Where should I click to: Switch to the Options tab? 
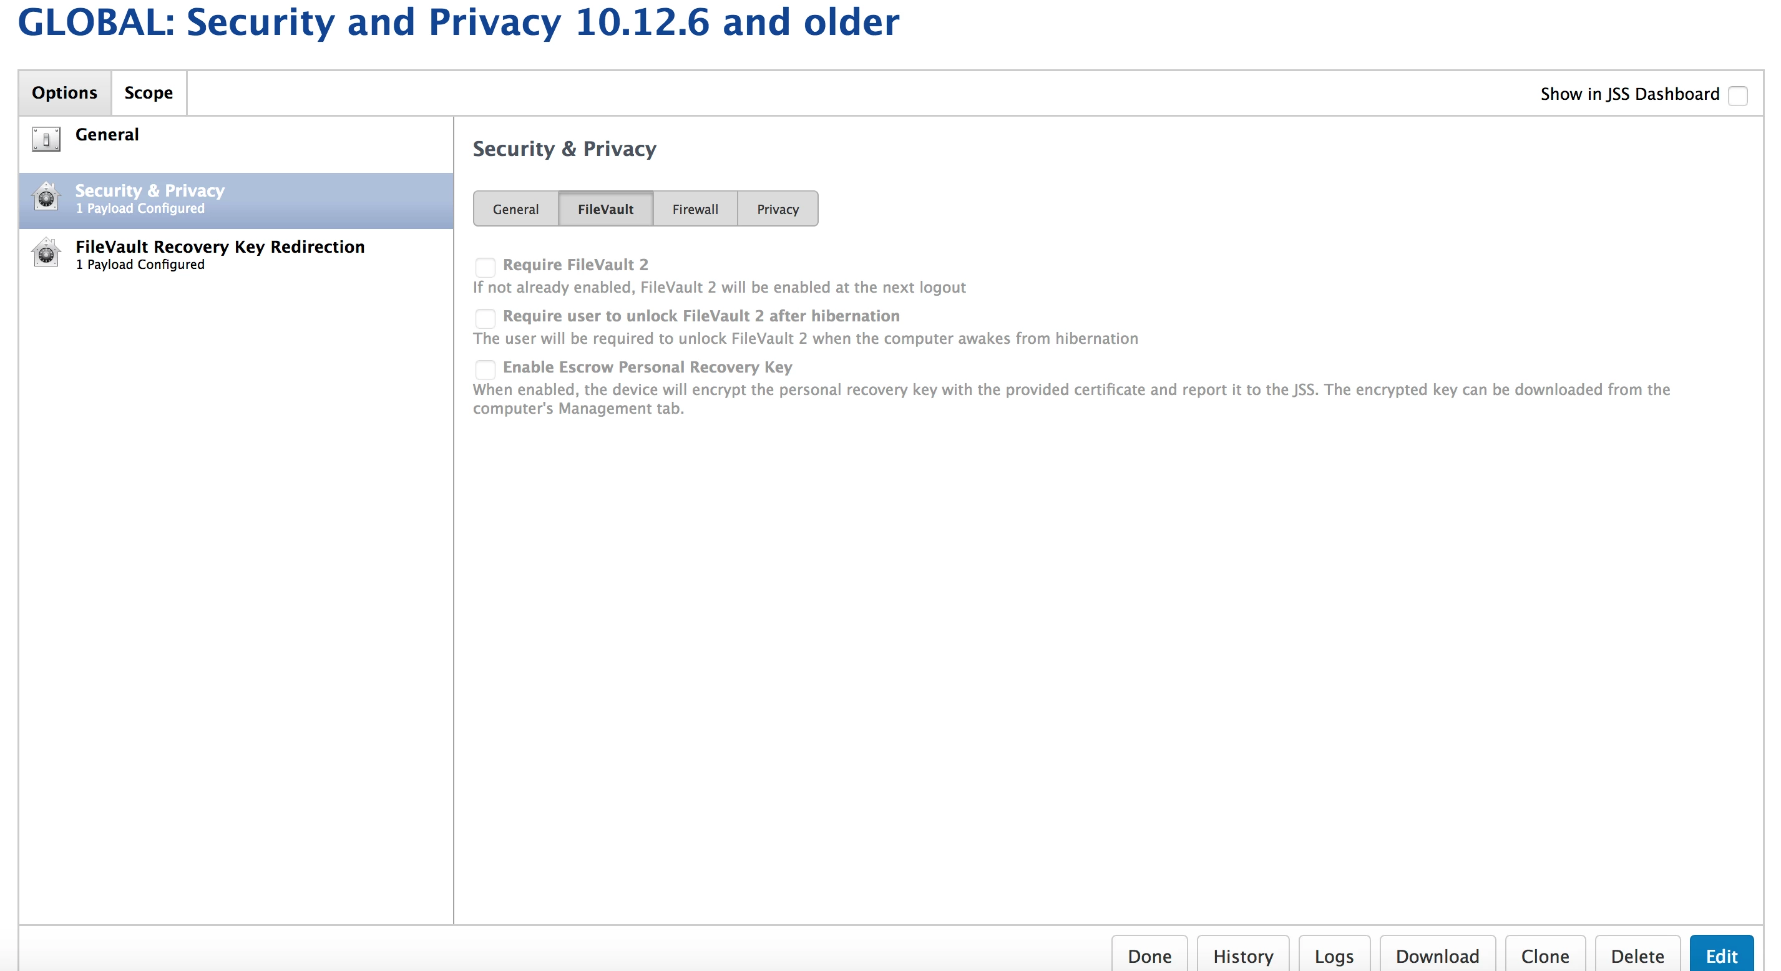(64, 93)
